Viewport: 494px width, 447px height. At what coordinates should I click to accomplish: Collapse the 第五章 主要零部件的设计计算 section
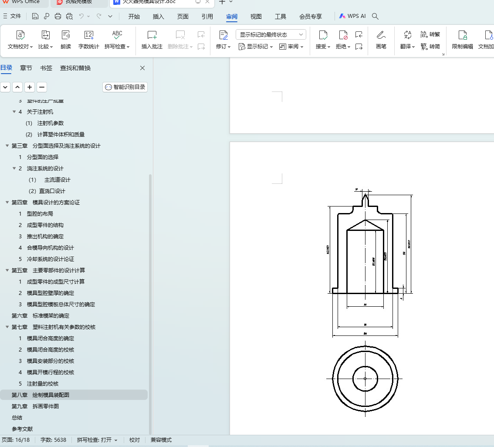point(7,271)
